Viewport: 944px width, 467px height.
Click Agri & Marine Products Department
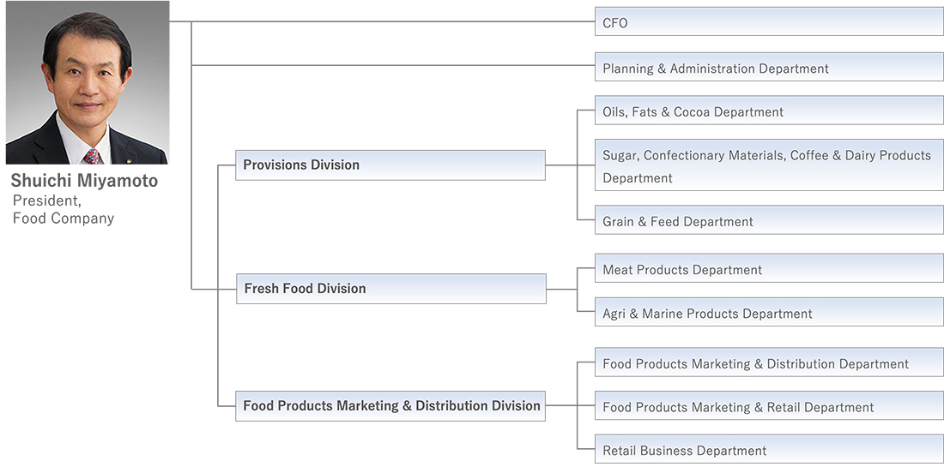768,314
